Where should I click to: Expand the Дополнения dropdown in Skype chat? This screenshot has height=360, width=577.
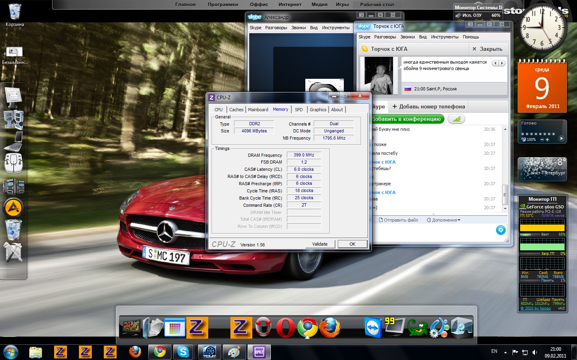coord(444,220)
